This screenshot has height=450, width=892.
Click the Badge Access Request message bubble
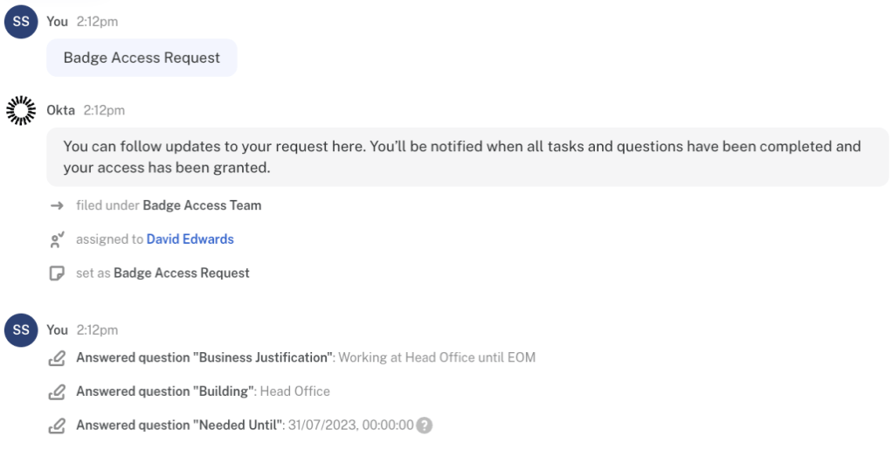(x=142, y=58)
